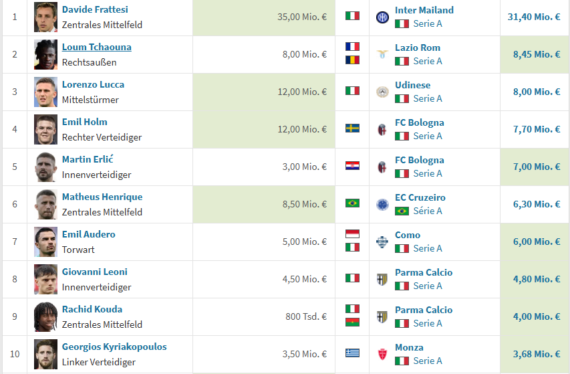Click Greek flag beside Georgios Kyriakopoulos
Viewport: 570px width, 374px height.
point(352,353)
